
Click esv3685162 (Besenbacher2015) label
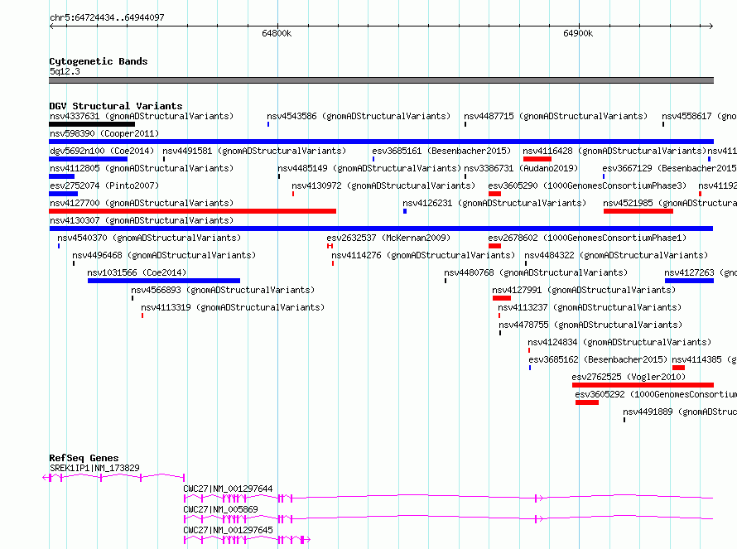click(x=598, y=359)
